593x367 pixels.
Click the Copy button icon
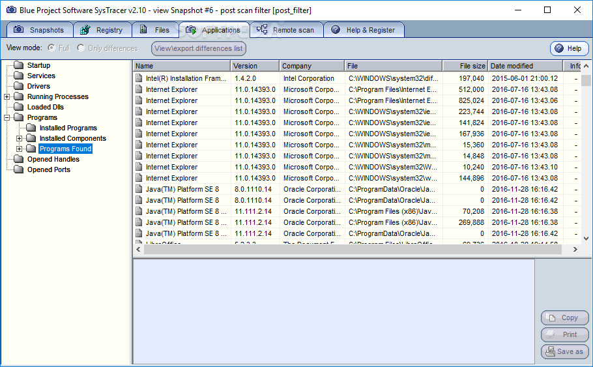tap(551, 318)
